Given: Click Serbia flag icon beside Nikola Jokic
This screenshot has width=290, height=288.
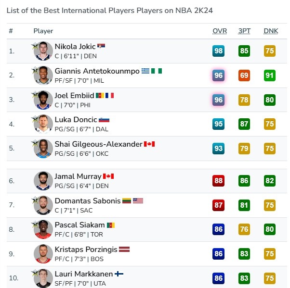Looking at the screenshot, I should [101, 46].
